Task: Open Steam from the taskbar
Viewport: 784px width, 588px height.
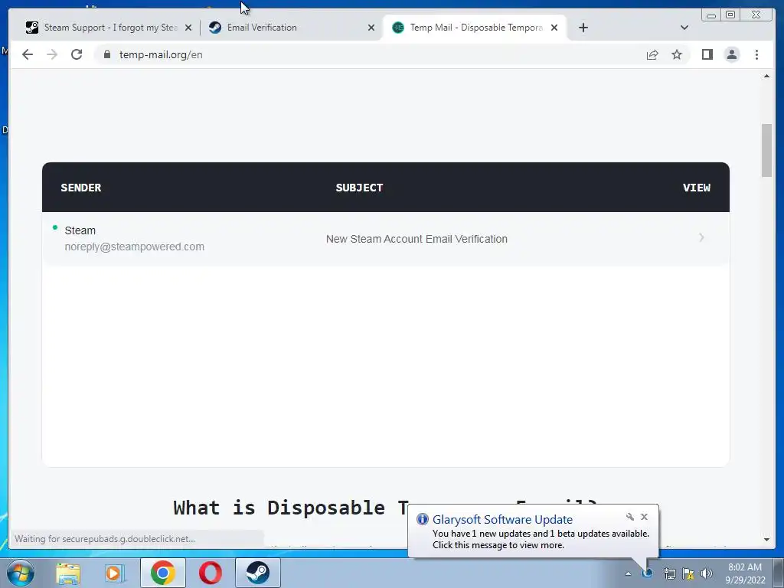Action: pyautogui.click(x=258, y=573)
